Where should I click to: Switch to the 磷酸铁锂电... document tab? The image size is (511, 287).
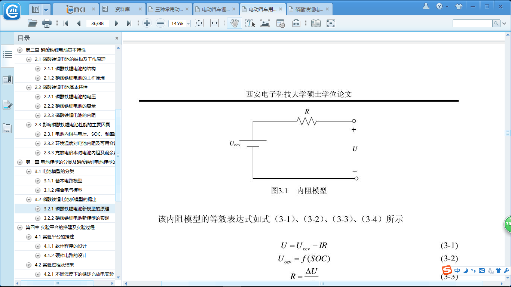coord(309,9)
